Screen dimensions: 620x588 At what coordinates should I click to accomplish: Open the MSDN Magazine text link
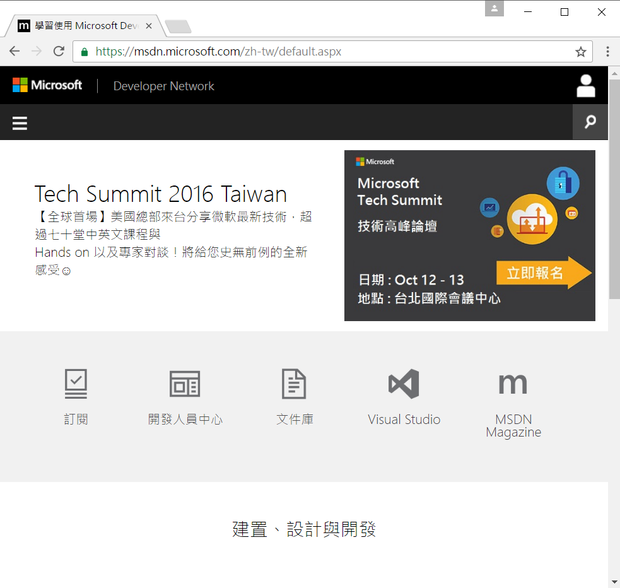513,425
